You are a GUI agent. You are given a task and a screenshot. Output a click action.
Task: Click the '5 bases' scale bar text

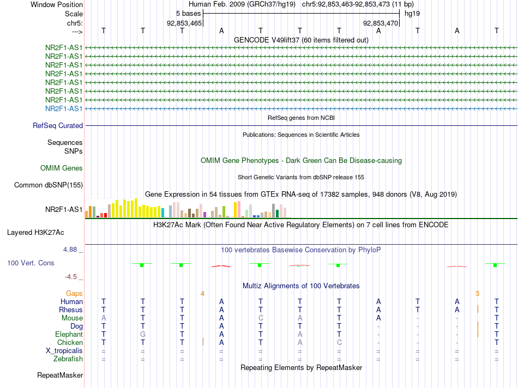(188, 14)
